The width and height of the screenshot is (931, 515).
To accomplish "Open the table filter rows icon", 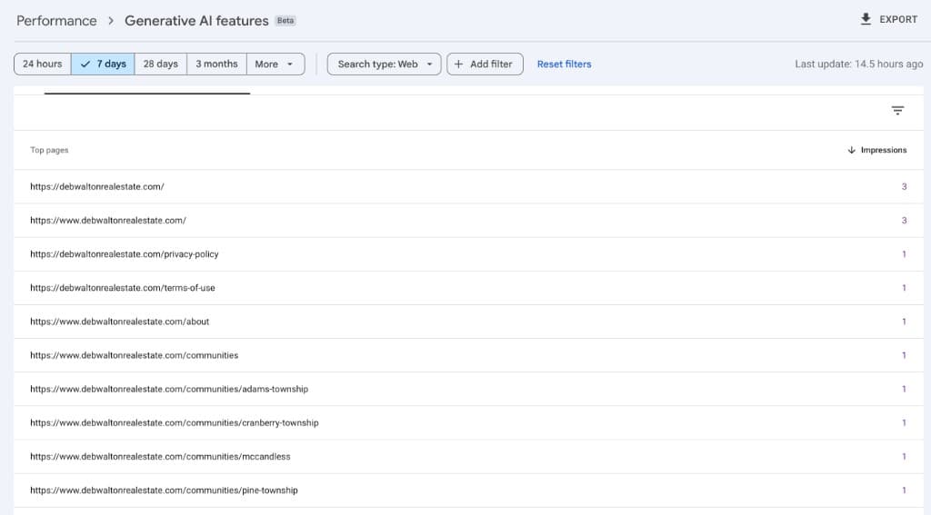I will pos(897,111).
